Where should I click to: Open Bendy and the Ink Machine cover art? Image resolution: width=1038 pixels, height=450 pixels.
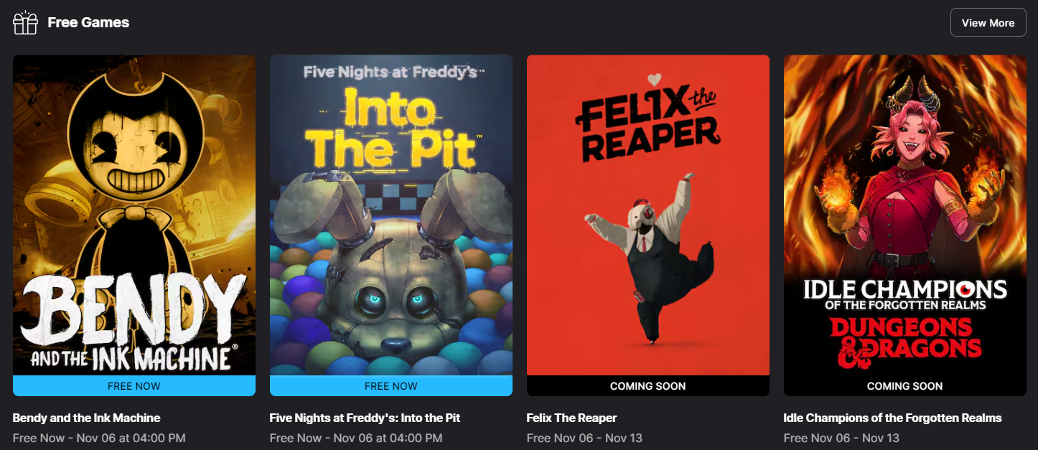134,215
